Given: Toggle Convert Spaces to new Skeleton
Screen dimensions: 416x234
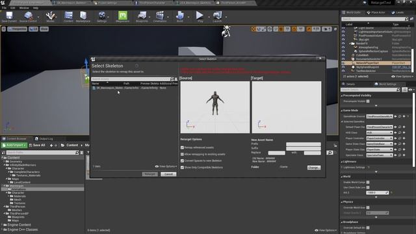Looking at the screenshot, I should point(182,161).
